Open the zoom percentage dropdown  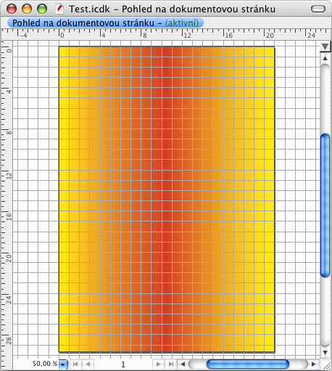tap(63, 364)
